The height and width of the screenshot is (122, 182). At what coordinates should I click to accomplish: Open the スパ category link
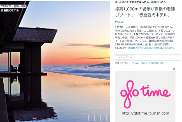click(162, 63)
